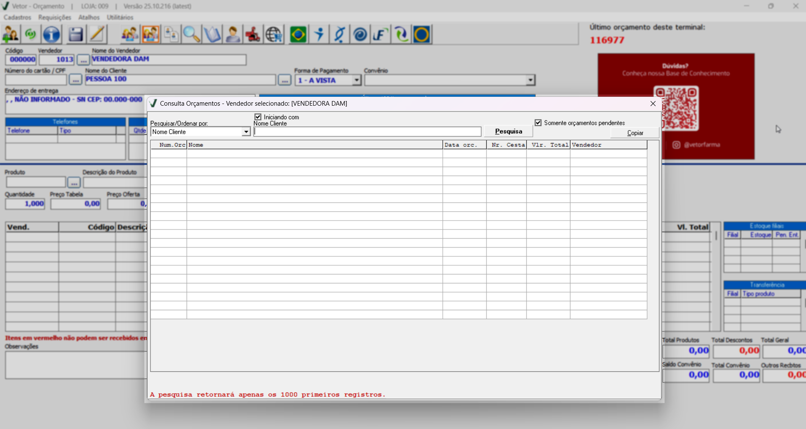Click the Brazil flag toolbar icon
Viewport: 806px width, 429px height.
point(298,35)
